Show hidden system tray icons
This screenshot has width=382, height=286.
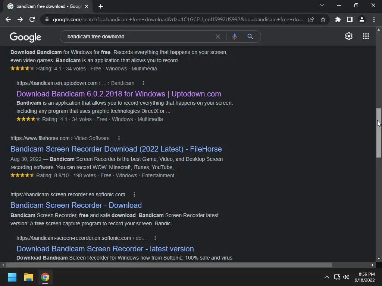point(327,277)
